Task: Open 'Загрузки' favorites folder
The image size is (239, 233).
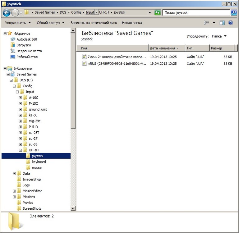Action: tap(24, 45)
